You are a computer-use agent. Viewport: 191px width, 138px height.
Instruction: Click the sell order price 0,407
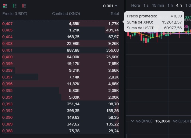[7, 24]
